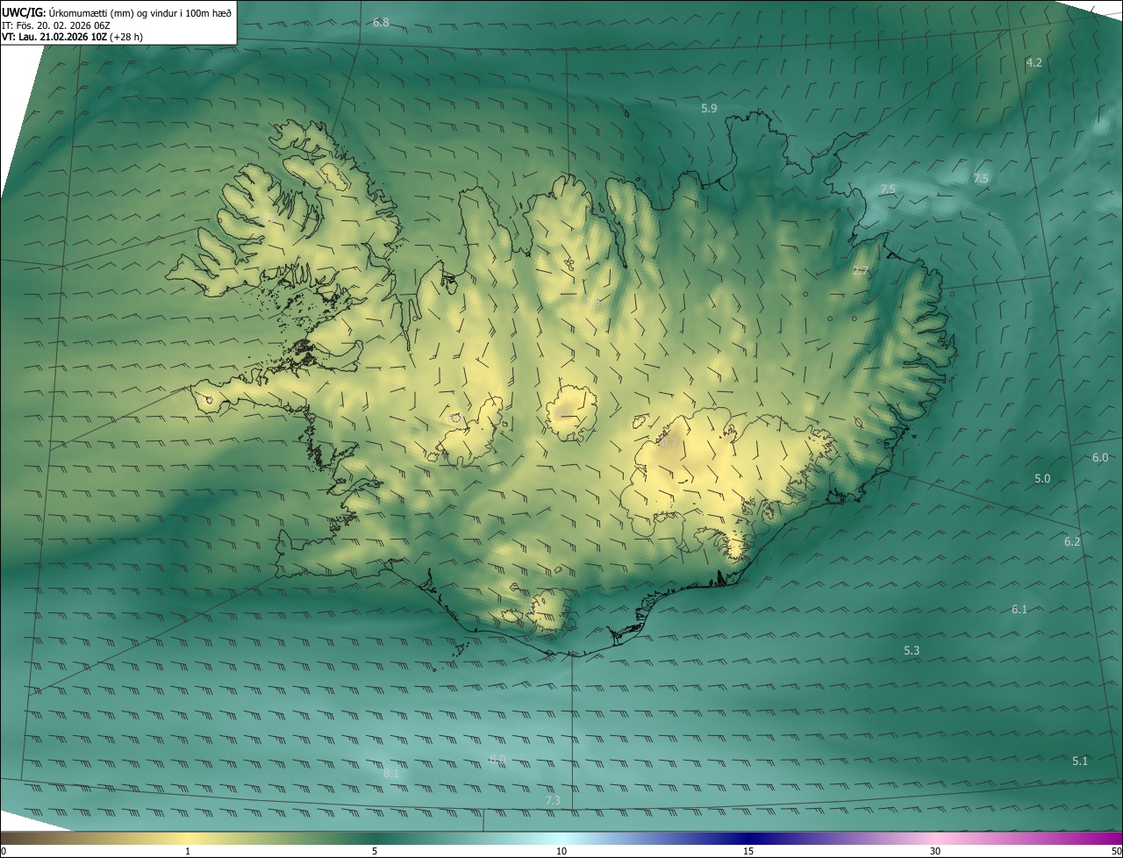Click the 5.0 value label

coord(1042,478)
